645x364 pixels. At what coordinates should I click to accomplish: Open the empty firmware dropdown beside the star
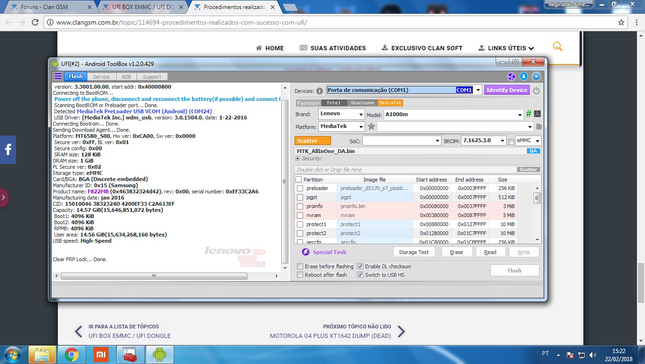point(530,127)
